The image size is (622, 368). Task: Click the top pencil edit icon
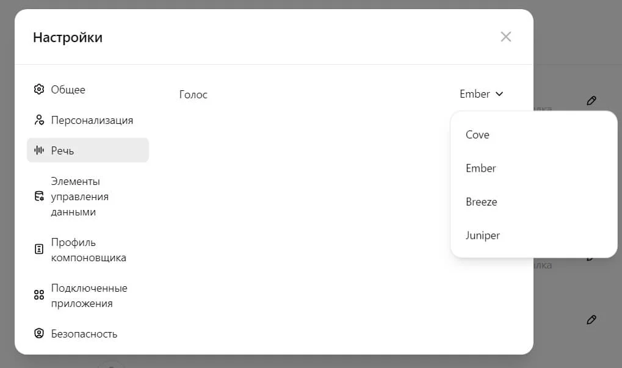[x=591, y=101]
